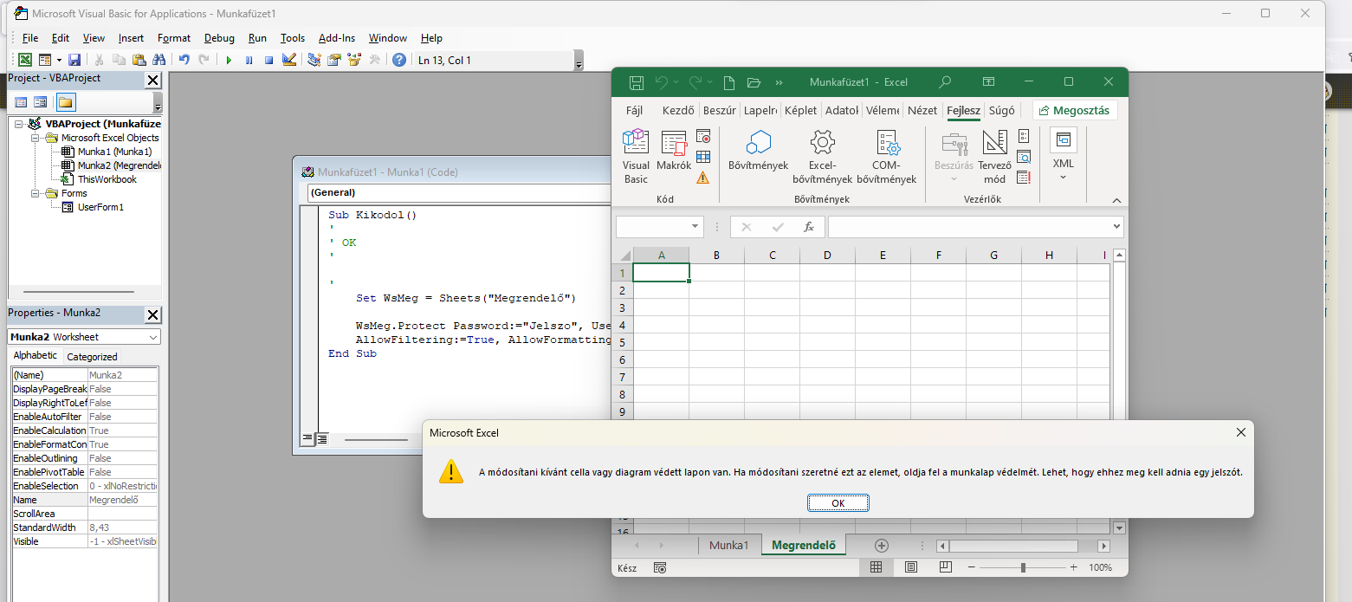
Task: Click Save icon in Excel title bar
Action: tap(637, 82)
